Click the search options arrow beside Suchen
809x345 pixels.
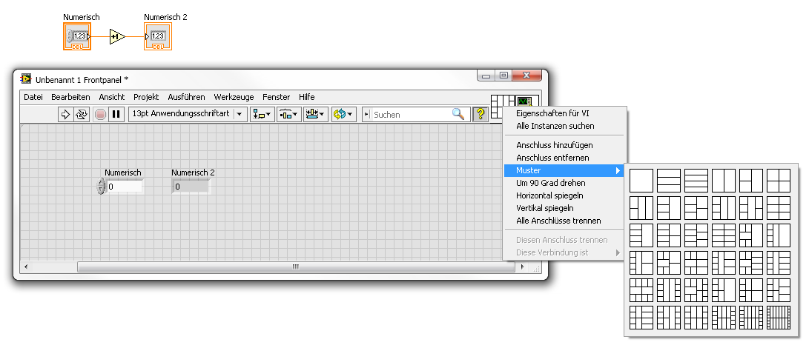[x=367, y=114]
